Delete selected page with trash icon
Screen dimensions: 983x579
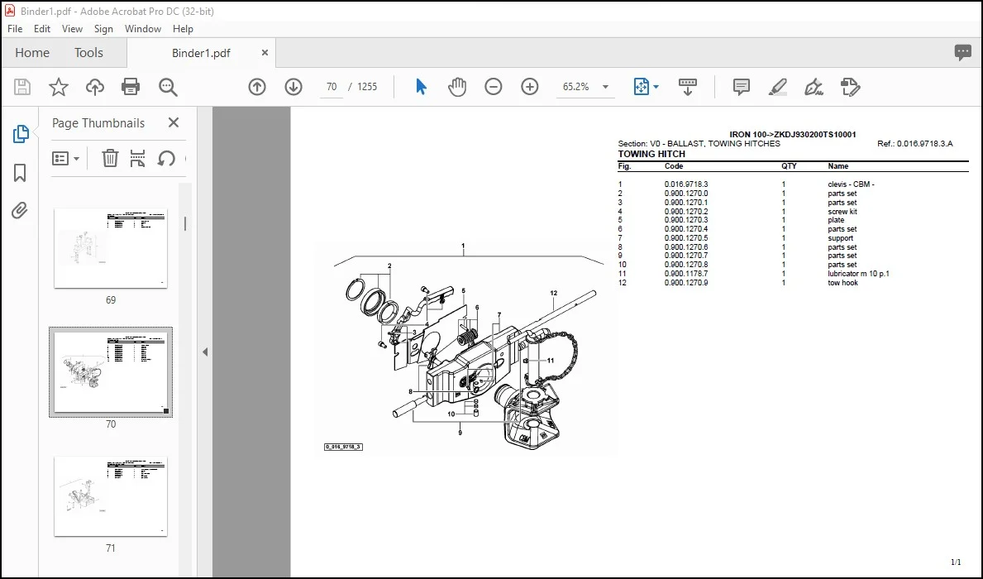pos(110,158)
